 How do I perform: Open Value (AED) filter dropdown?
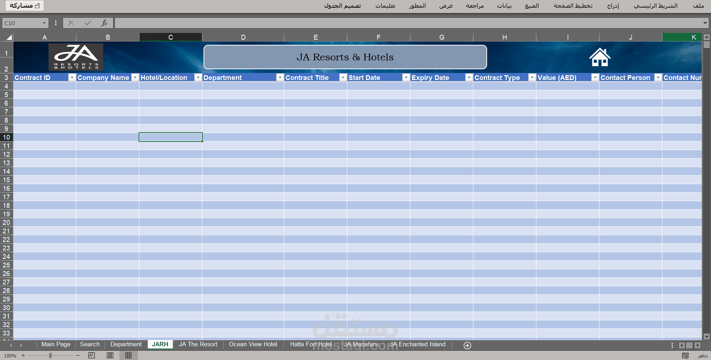pos(595,77)
